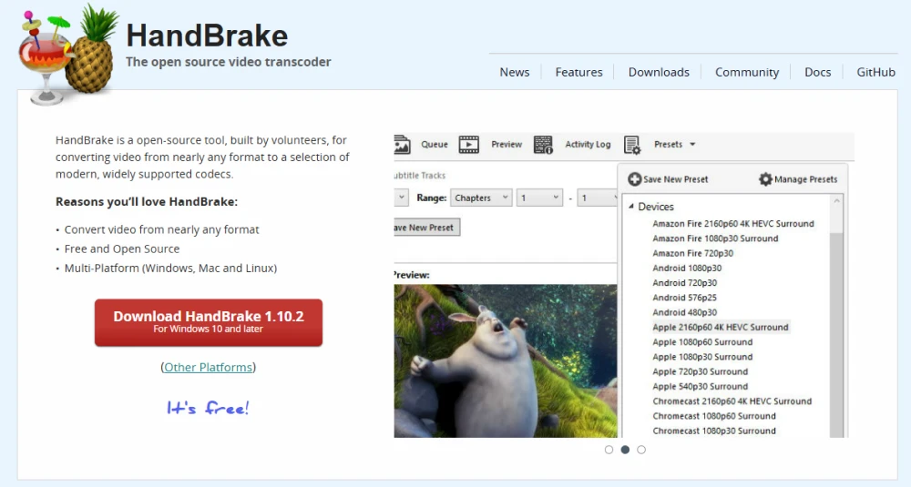Click 'Free and Open Source' bullet

coord(122,249)
